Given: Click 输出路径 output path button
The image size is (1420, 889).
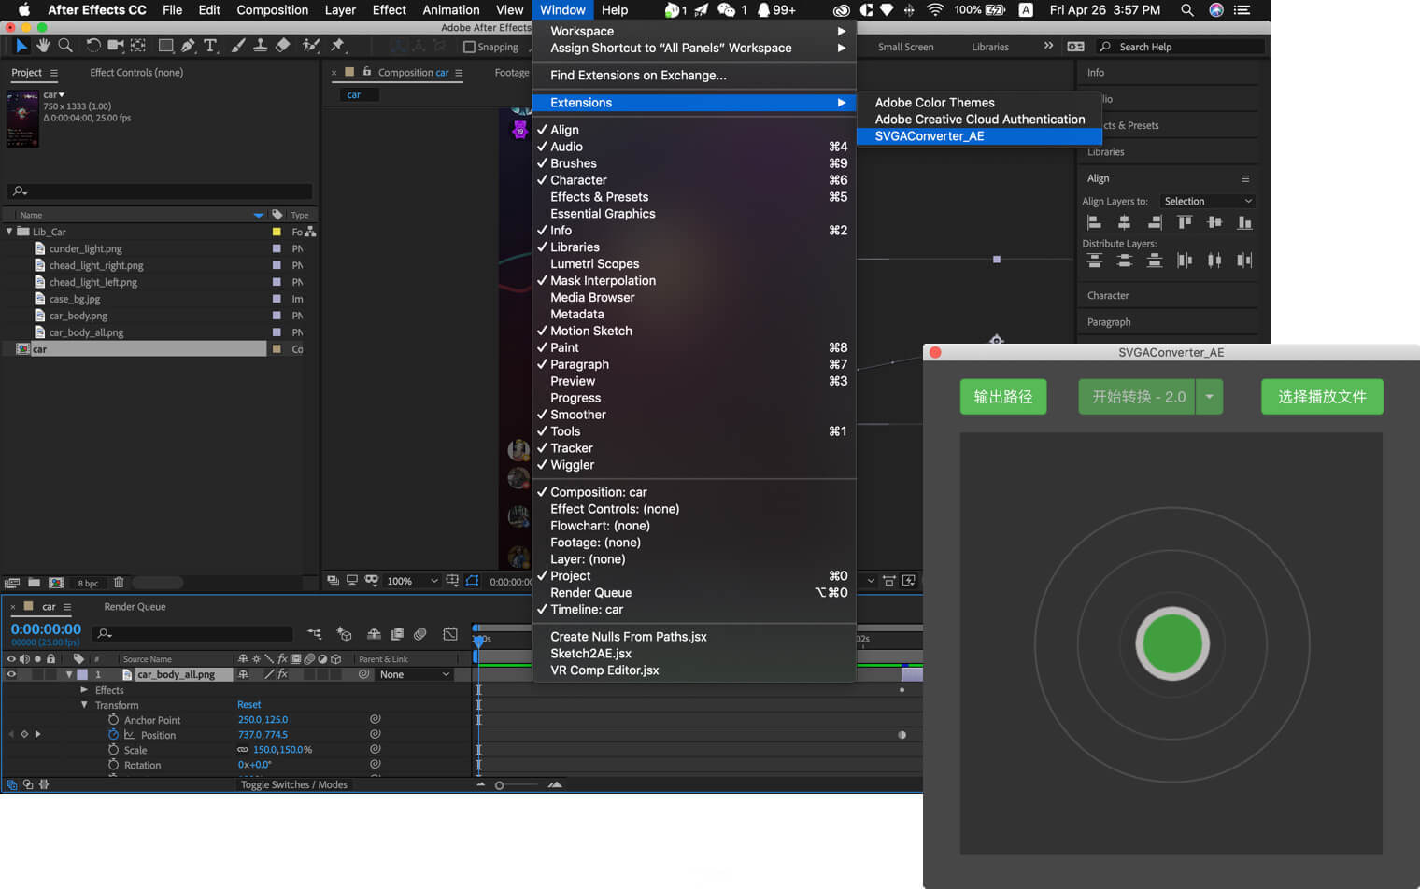Looking at the screenshot, I should 1003,397.
